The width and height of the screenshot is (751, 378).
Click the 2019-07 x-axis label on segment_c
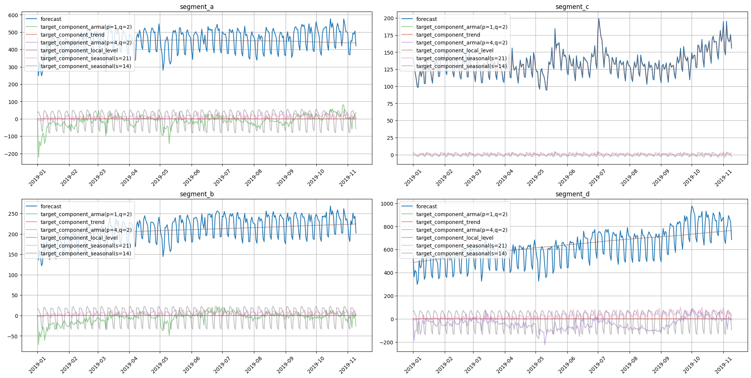pyautogui.click(x=598, y=177)
